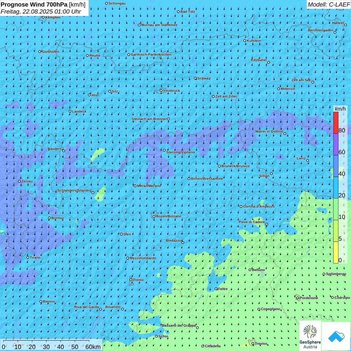Click the 'Murnau am Staffelsee' label
The width and height of the screenshot is (351, 351).
click(159, 25)
